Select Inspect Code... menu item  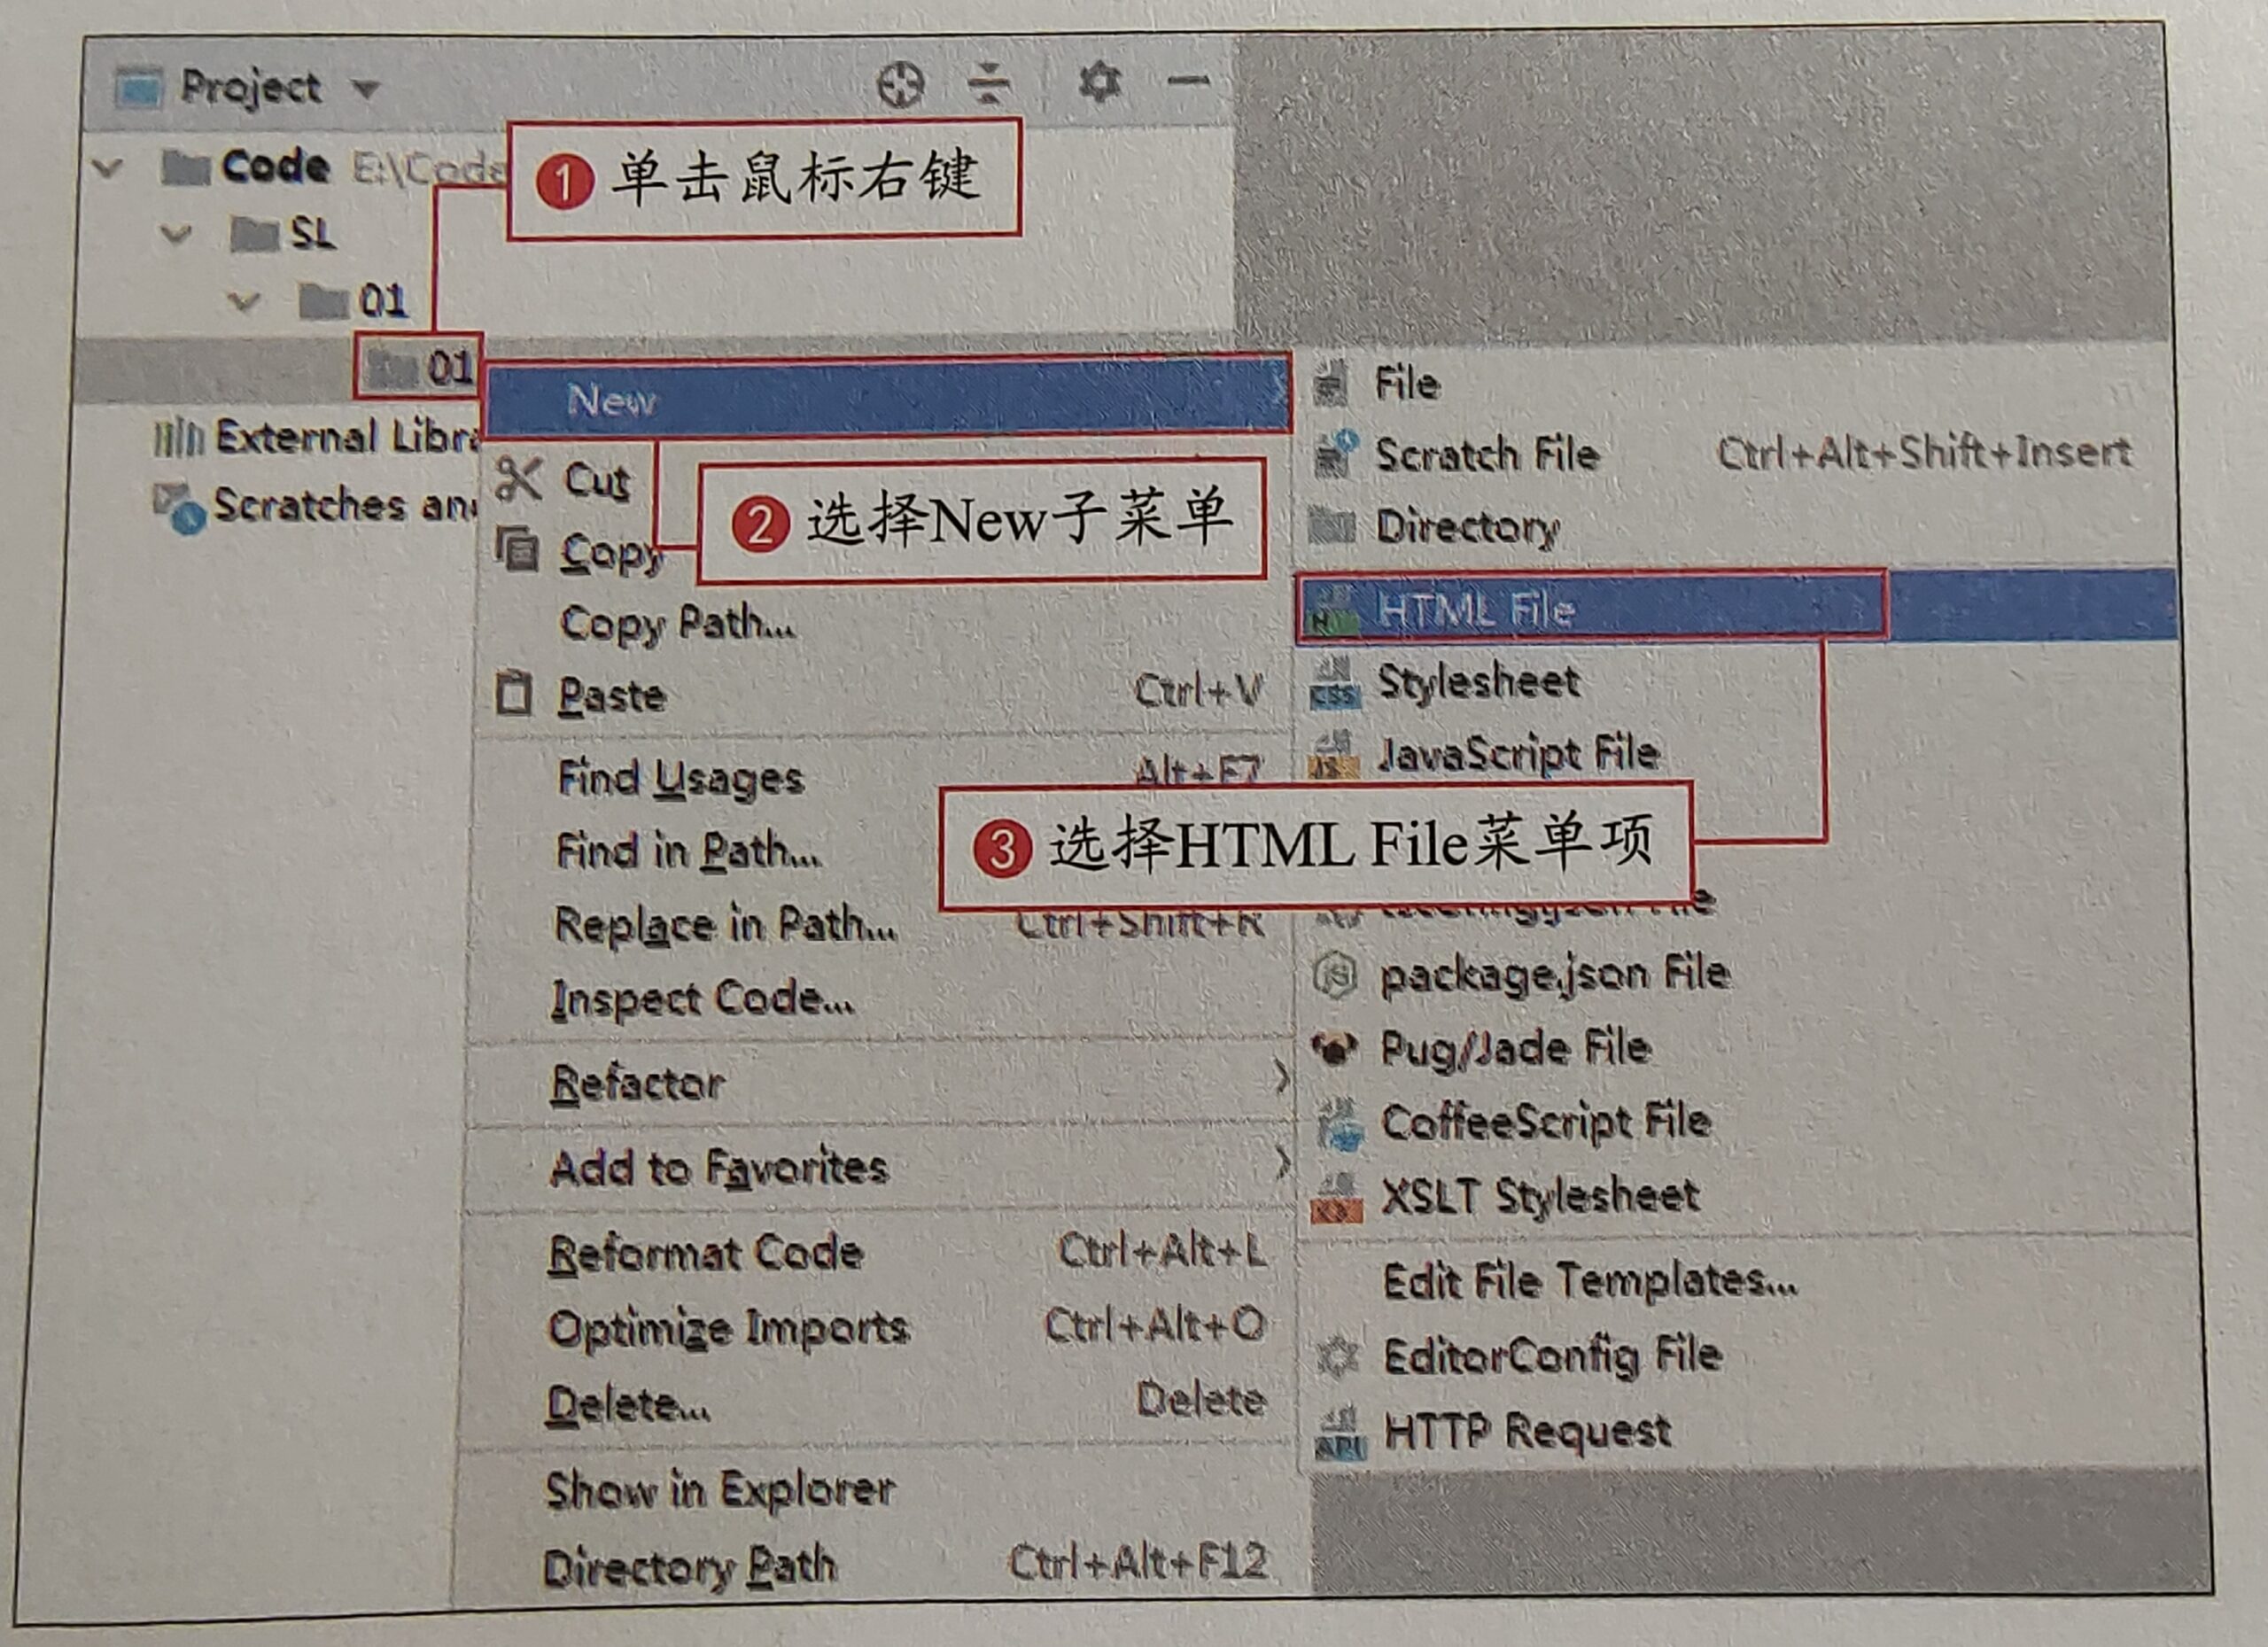(x=702, y=998)
